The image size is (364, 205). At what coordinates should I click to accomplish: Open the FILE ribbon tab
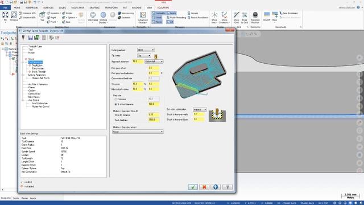5,7
